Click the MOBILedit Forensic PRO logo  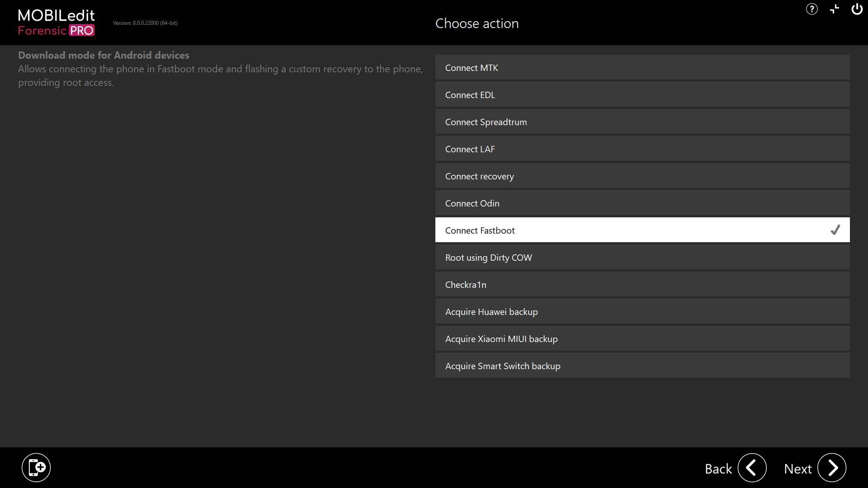(56, 23)
